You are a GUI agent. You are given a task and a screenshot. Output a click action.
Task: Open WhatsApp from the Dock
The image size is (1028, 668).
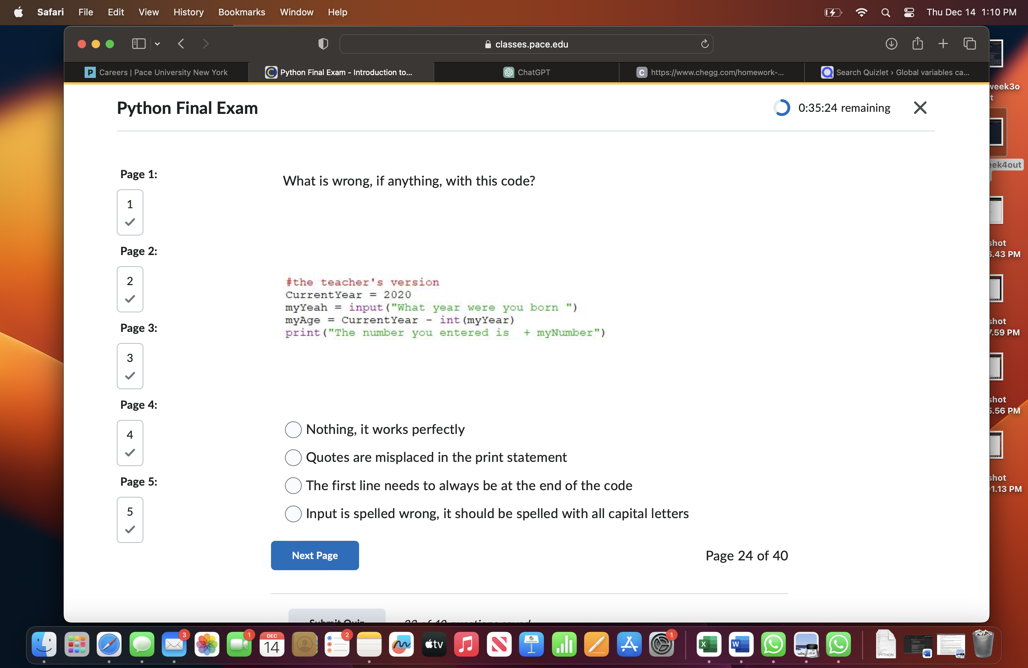773,645
